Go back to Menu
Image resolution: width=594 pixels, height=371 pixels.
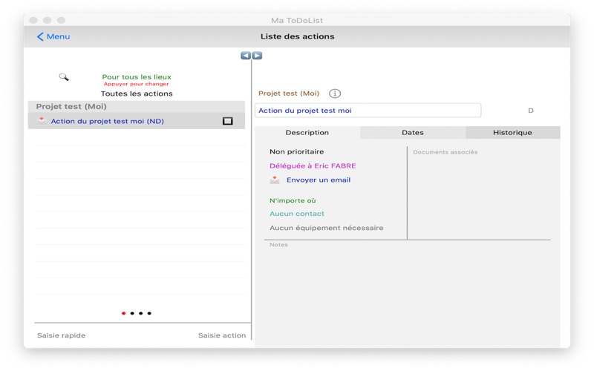(x=53, y=36)
